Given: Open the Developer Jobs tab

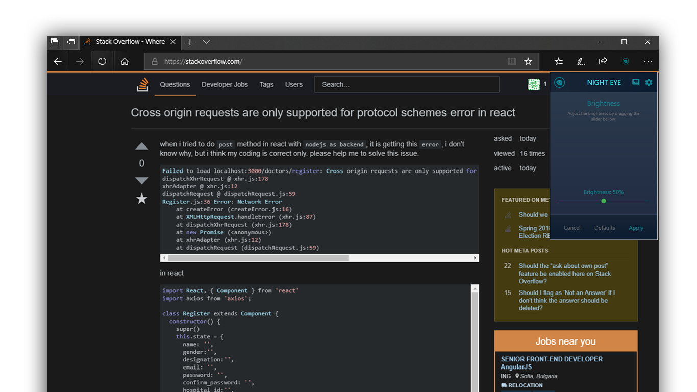Looking at the screenshot, I should tap(225, 85).
